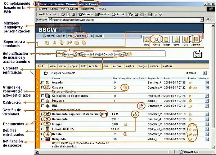
Task: Open the Inicio home icon
Action: (147, 39)
